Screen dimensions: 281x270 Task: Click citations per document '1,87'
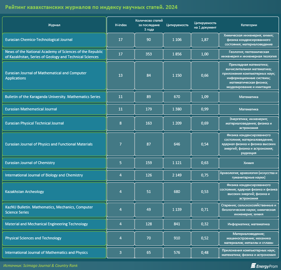[x=205, y=40]
